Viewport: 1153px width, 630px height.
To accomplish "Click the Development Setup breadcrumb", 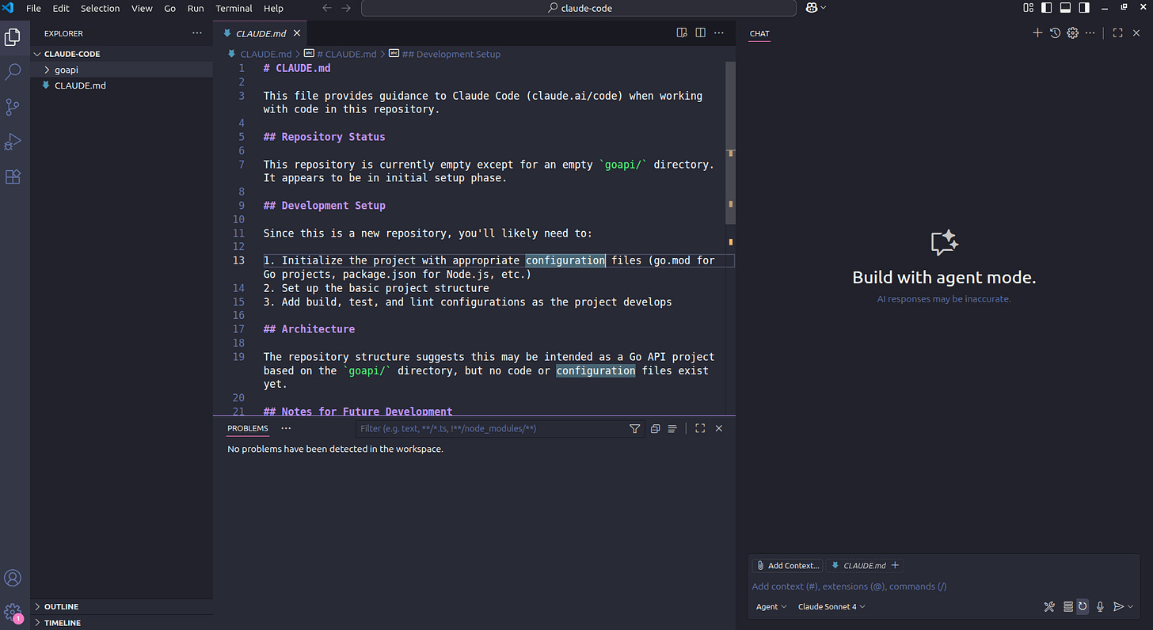I will tap(451, 54).
